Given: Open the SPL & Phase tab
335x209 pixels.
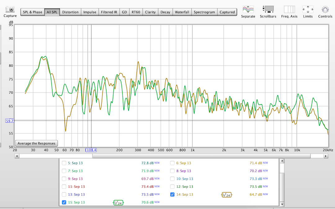Looking at the screenshot, I should pos(32,12).
